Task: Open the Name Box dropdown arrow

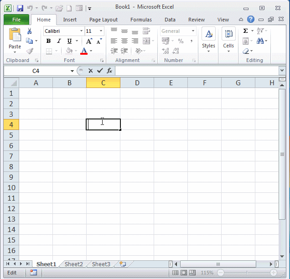Action: pyautogui.click(x=72, y=71)
